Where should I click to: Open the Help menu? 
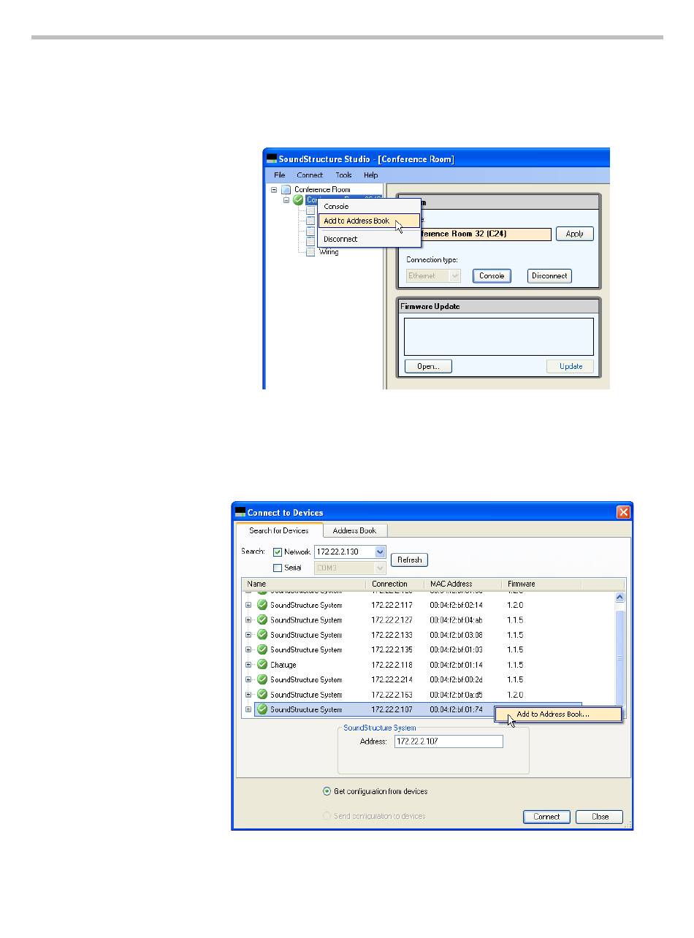click(371, 175)
